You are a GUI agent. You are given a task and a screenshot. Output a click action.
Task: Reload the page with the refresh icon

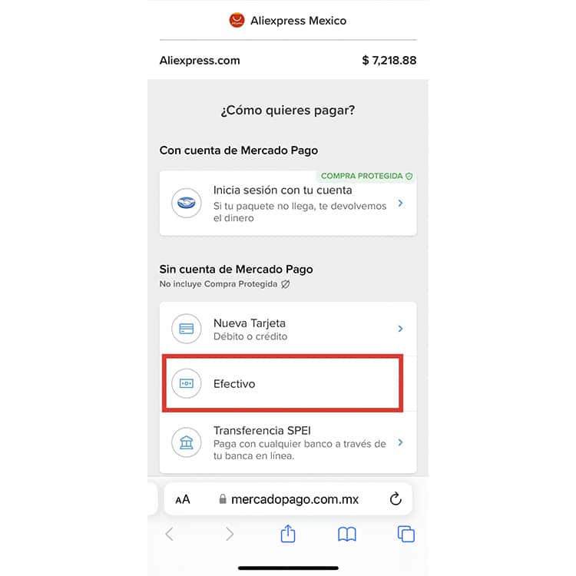click(396, 499)
